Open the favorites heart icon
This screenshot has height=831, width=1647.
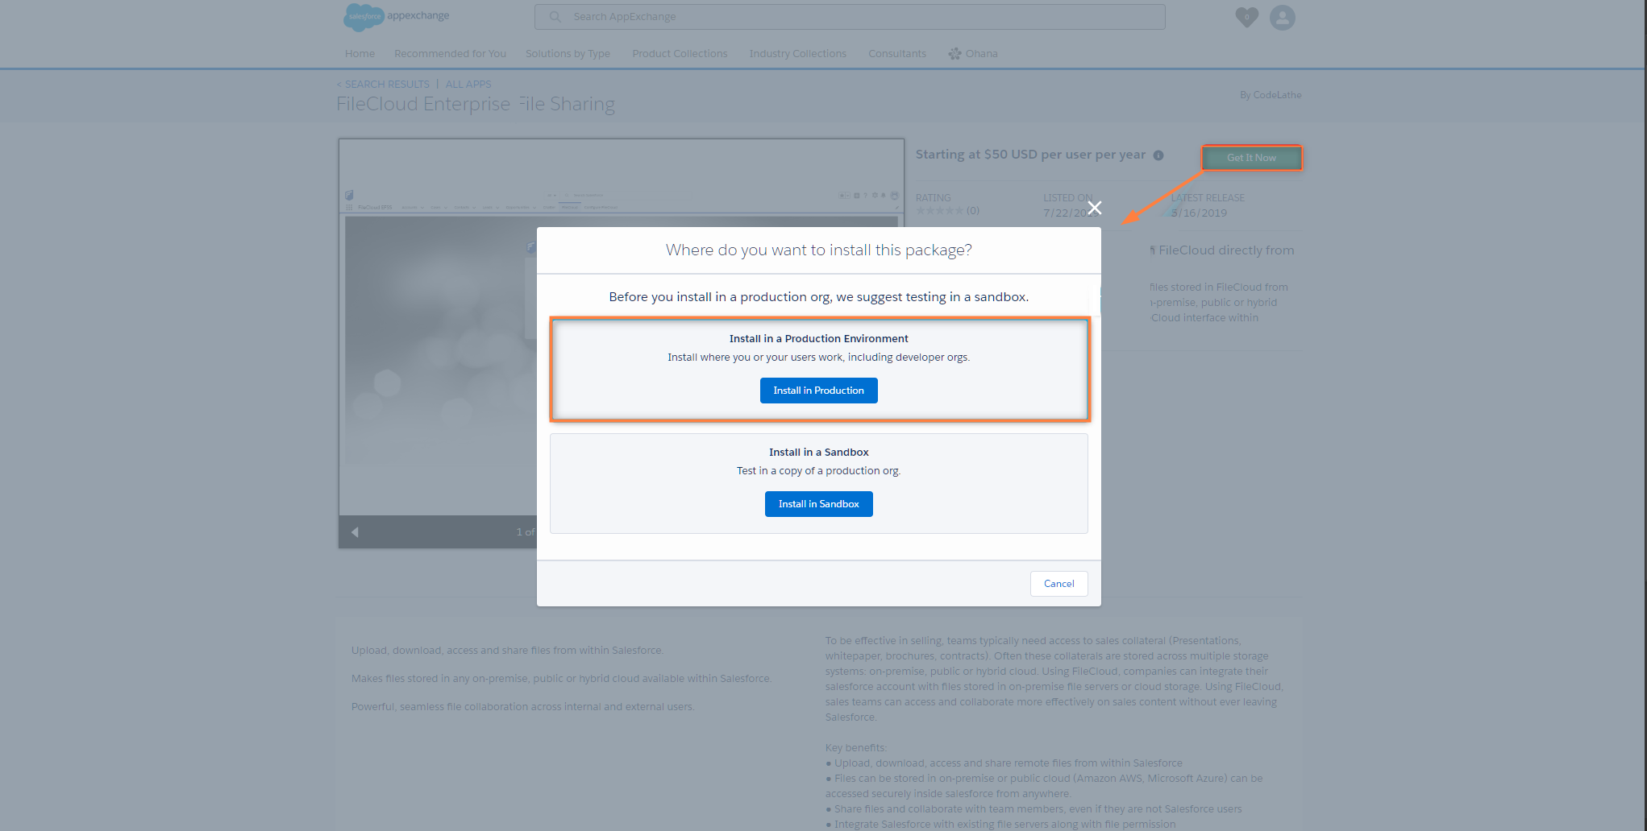[1246, 17]
